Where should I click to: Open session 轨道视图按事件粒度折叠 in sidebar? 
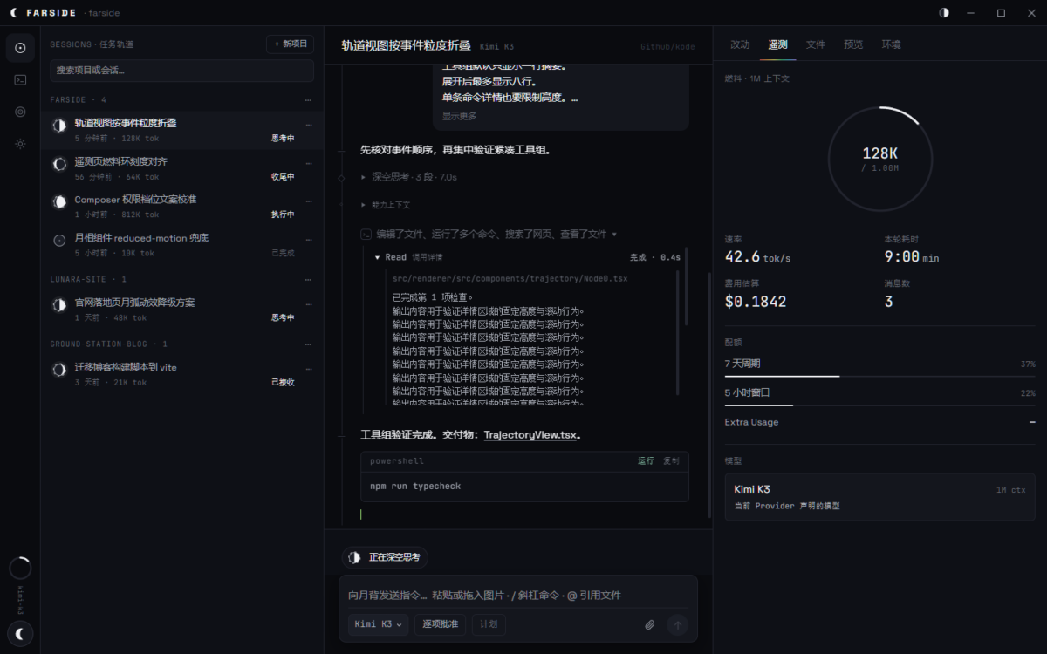(x=182, y=130)
